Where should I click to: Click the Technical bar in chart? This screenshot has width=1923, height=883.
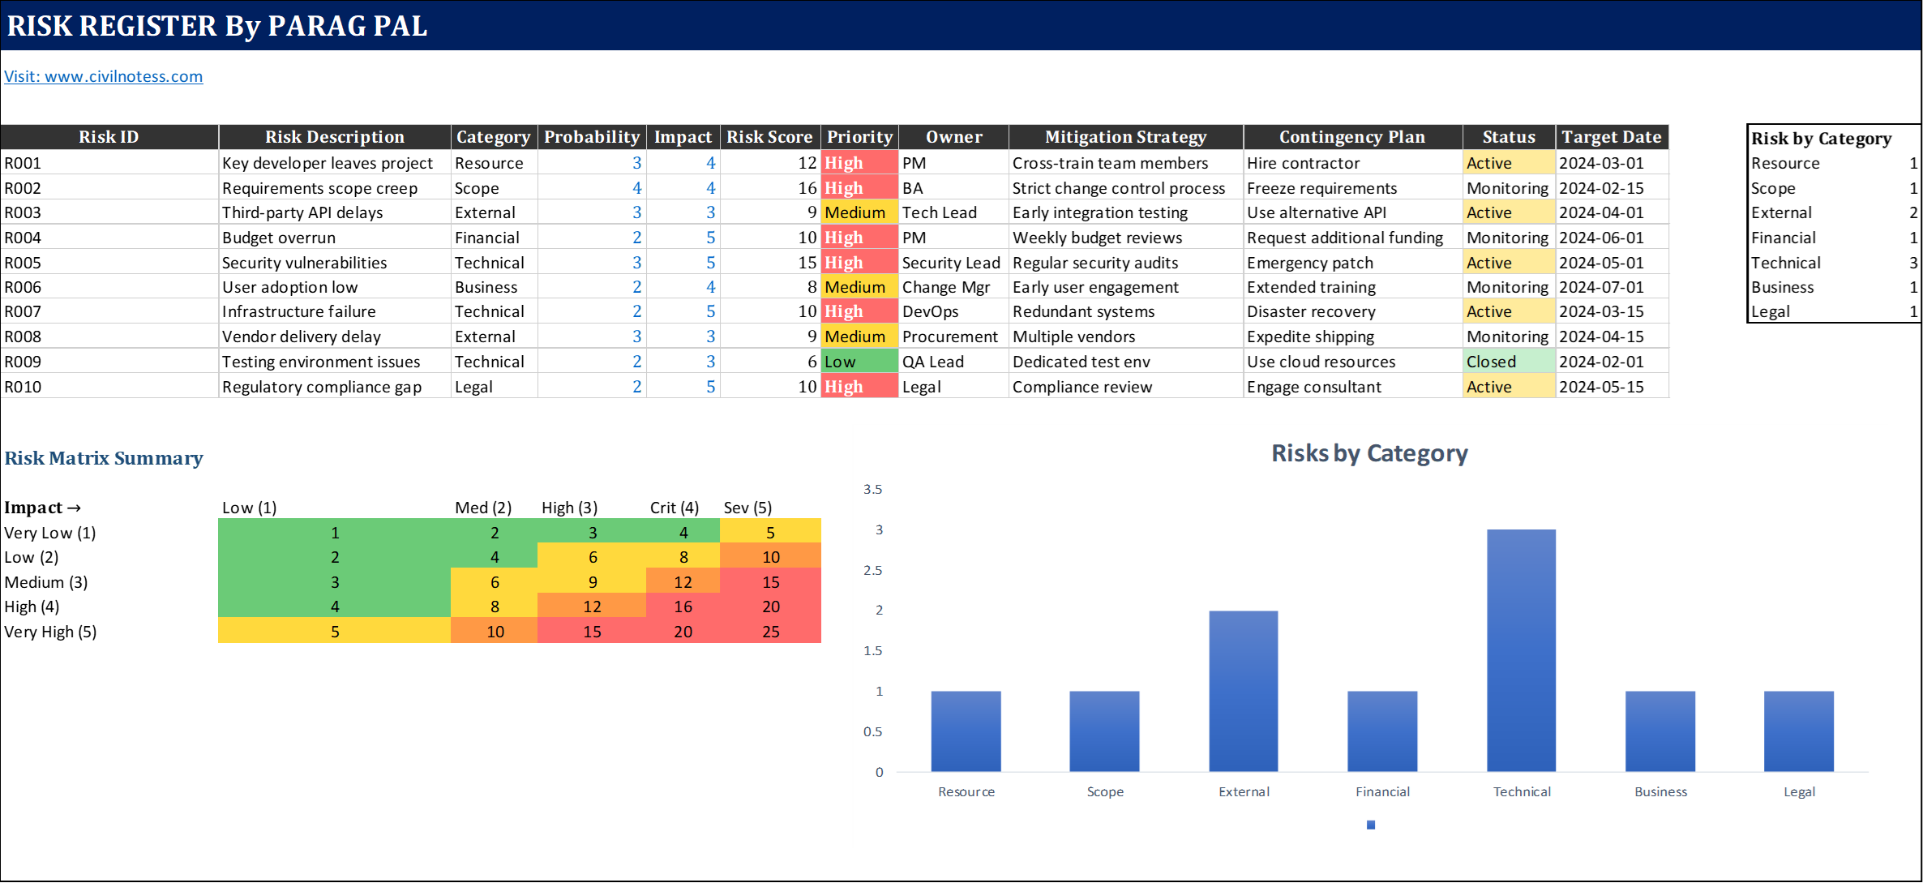point(1521,649)
